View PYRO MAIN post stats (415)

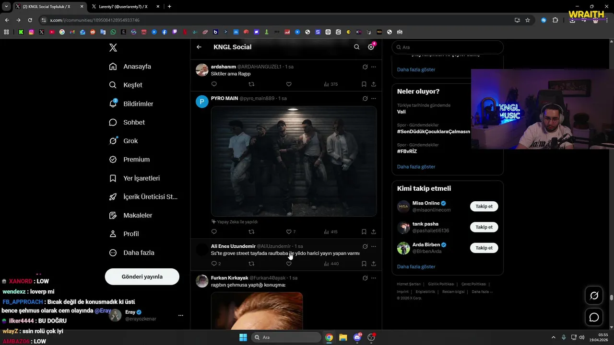coord(331,231)
